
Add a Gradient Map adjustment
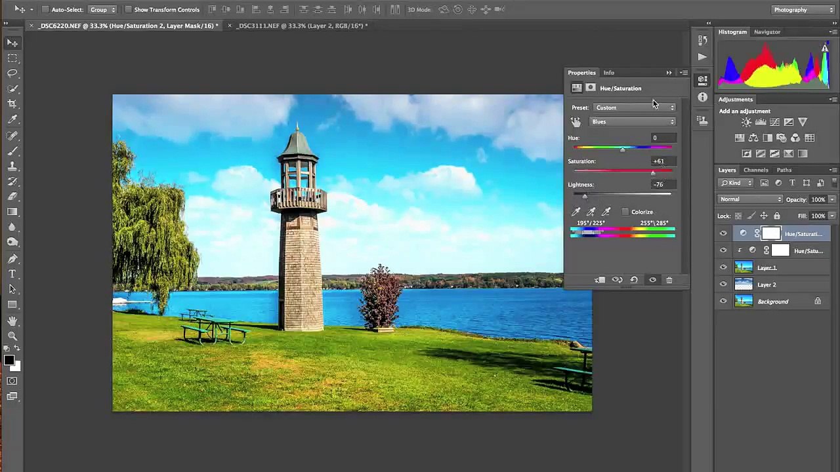[802, 153]
